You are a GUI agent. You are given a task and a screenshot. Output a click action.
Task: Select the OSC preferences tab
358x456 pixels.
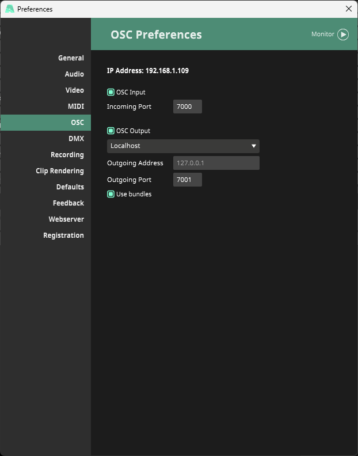tap(45, 123)
